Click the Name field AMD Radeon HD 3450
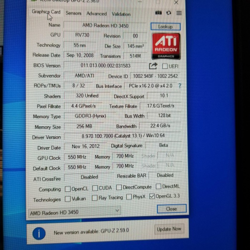250x250 pixels. (105, 25)
